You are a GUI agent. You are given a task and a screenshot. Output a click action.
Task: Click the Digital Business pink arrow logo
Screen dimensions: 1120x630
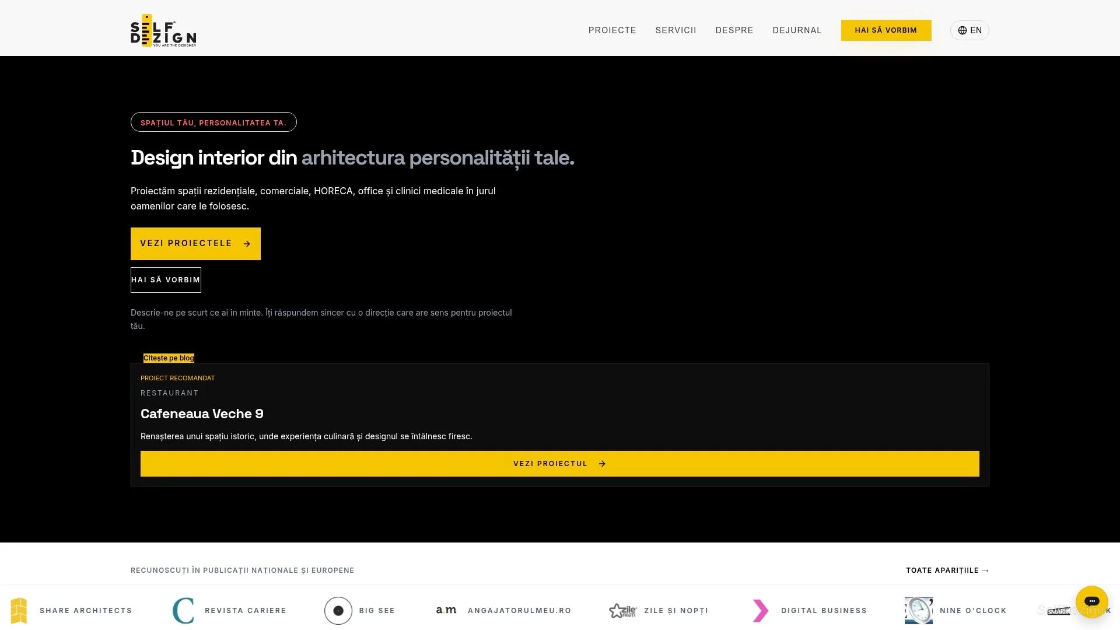[x=761, y=611]
